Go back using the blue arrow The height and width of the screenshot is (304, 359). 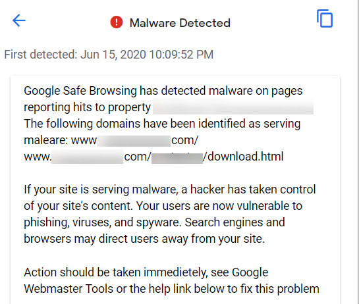point(19,20)
